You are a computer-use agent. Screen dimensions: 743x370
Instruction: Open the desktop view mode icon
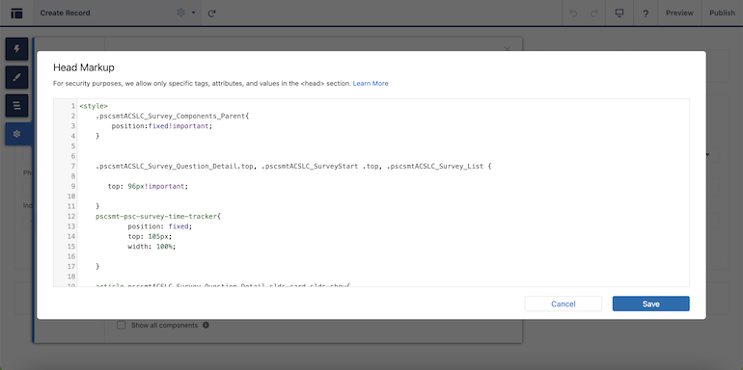(x=619, y=13)
